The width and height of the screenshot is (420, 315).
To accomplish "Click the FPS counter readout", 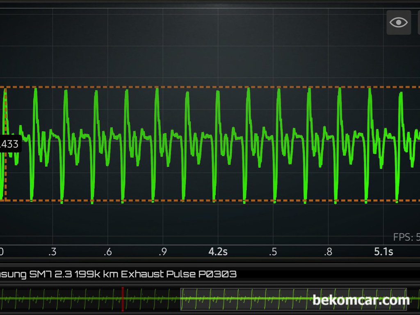I will 406,237.
